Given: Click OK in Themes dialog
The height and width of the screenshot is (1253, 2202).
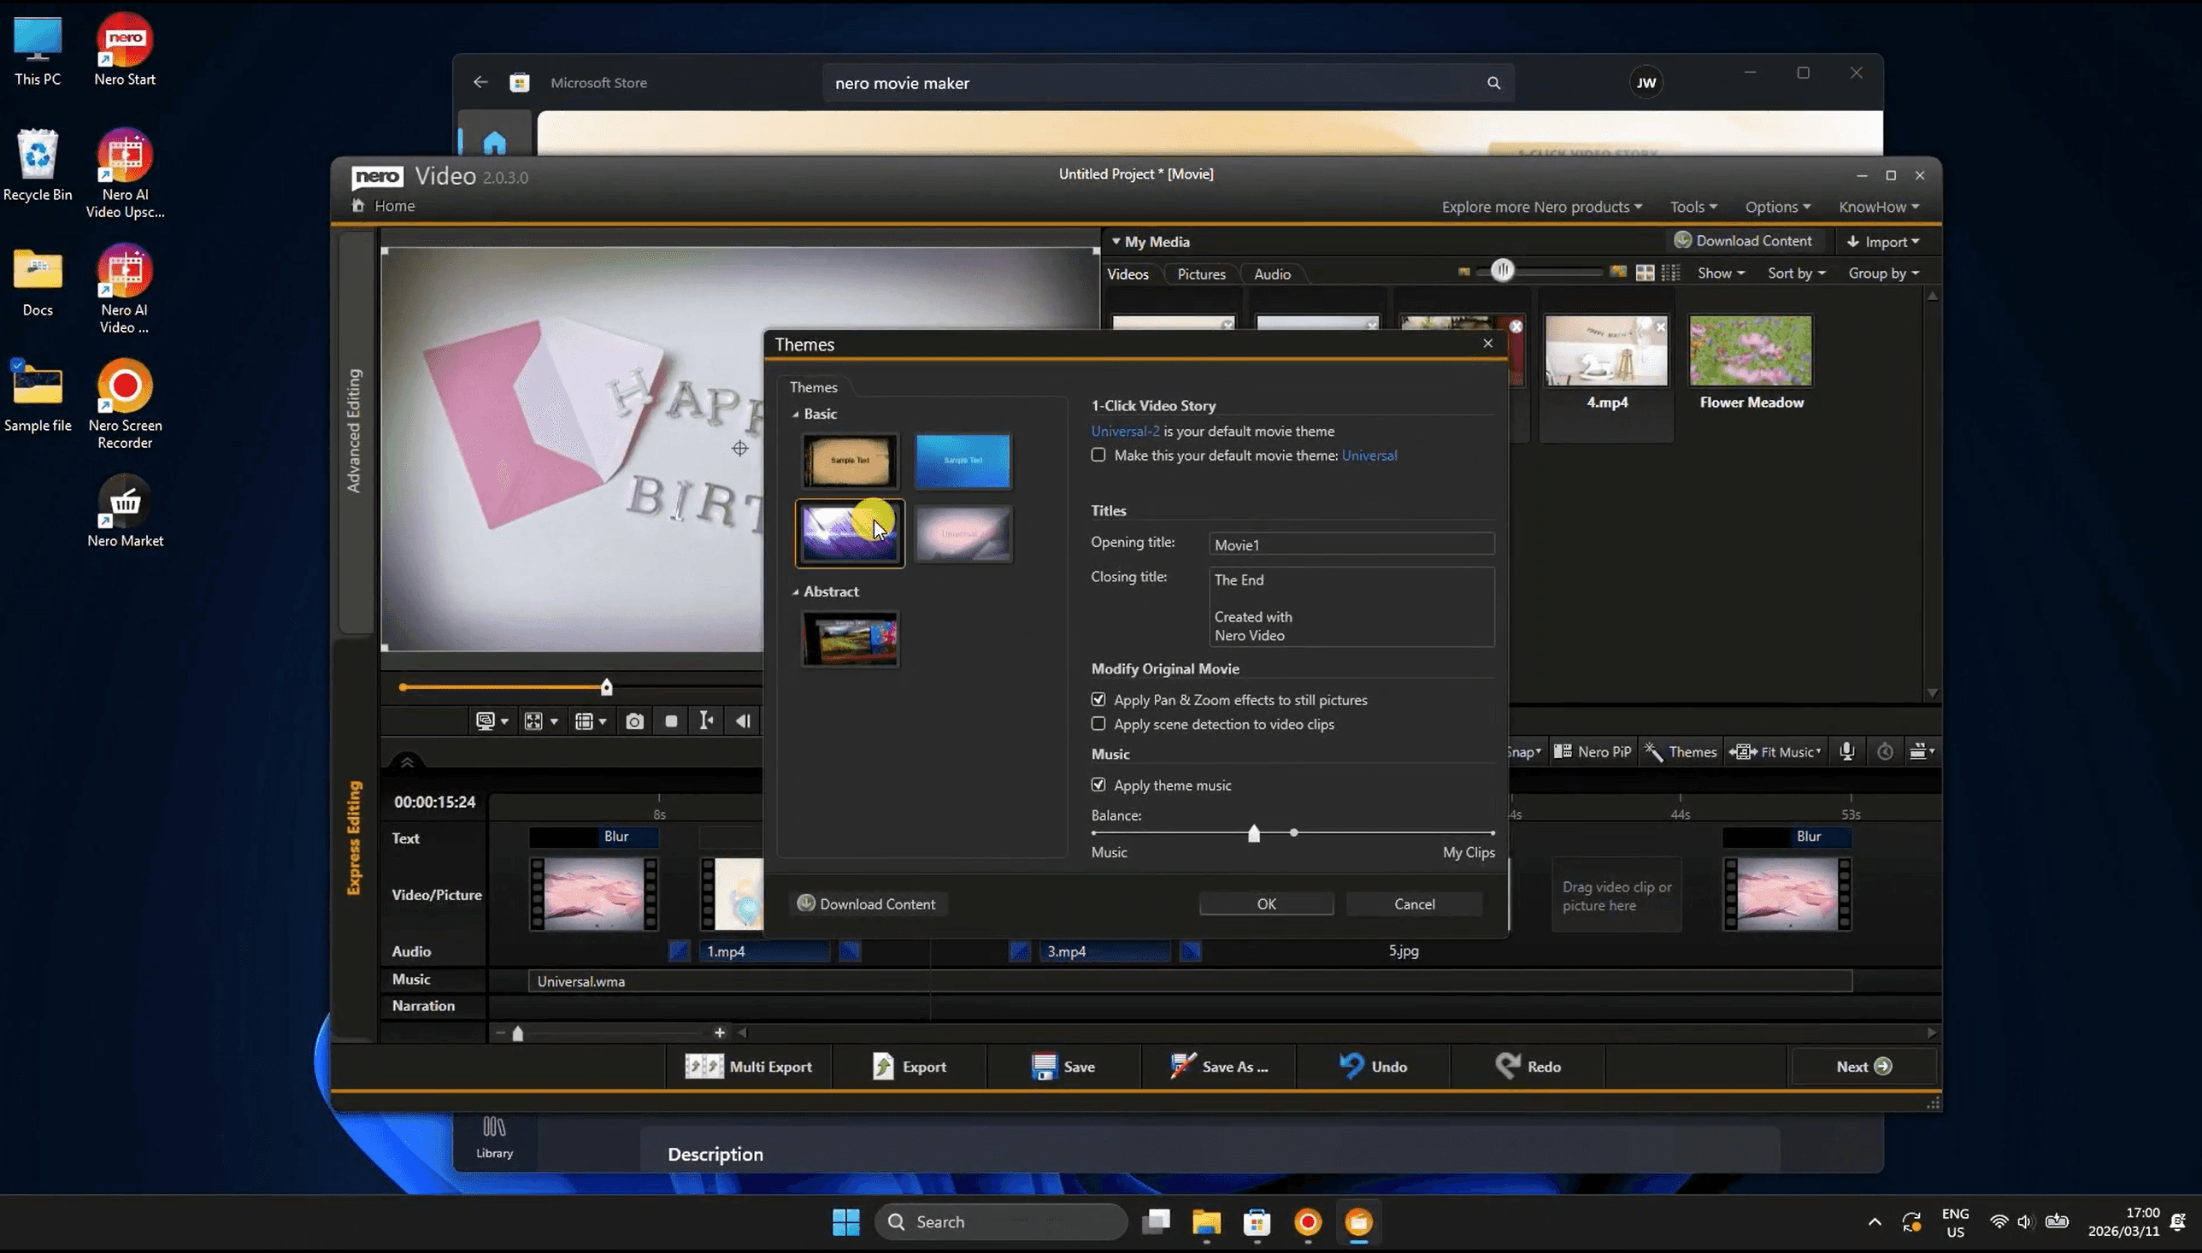Looking at the screenshot, I should tap(1266, 903).
